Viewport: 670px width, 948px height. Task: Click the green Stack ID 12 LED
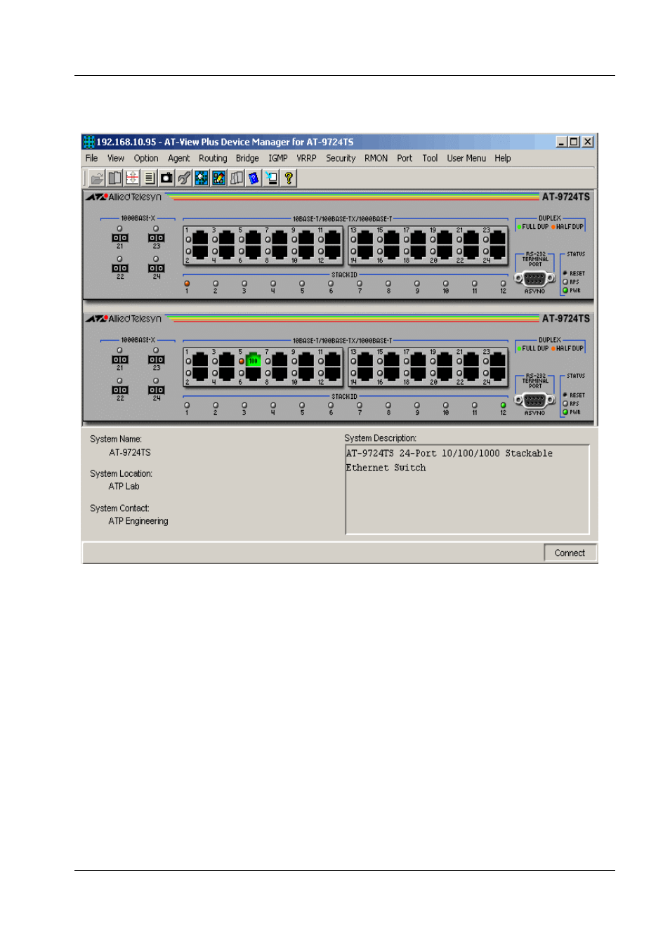(x=503, y=405)
